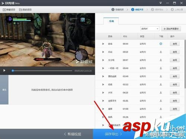
Task: Play preview of the 00:57 song
Action: tap(103, 60)
